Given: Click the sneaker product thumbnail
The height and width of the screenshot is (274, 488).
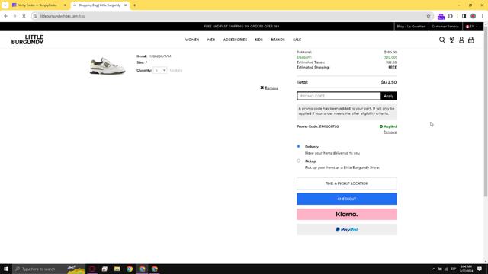Looking at the screenshot, I should [108, 65].
